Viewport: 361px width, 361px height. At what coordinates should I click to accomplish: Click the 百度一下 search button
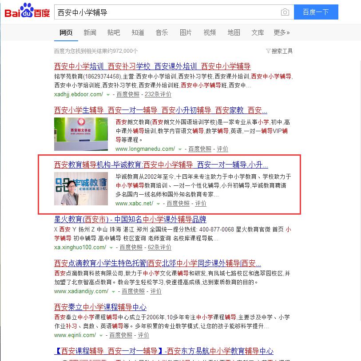coord(316,12)
